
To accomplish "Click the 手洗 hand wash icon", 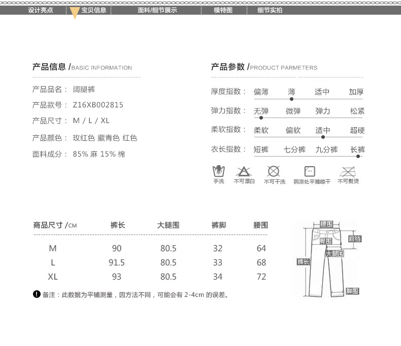I will tap(219, 171).
